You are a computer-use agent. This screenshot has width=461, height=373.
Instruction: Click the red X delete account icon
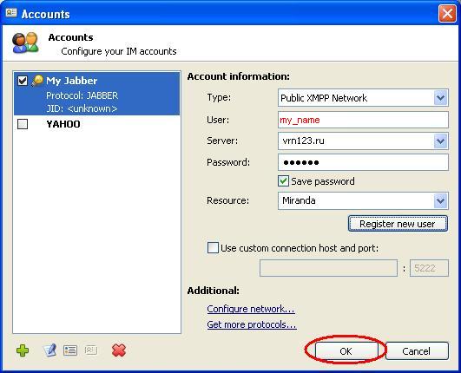click(x=119, y=350)
